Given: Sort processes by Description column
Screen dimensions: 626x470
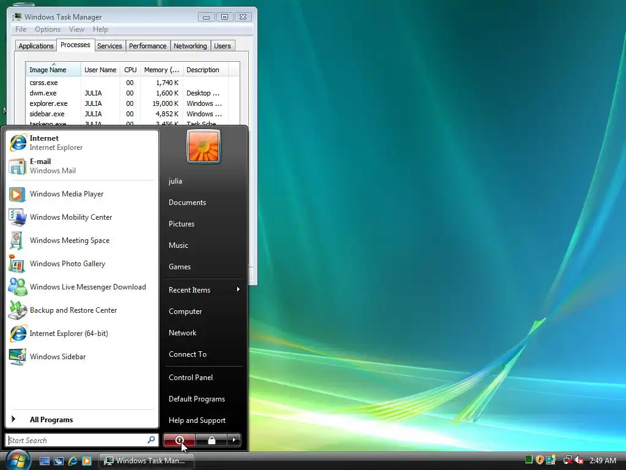Looking at the screenshot, I should pos(205,70).
